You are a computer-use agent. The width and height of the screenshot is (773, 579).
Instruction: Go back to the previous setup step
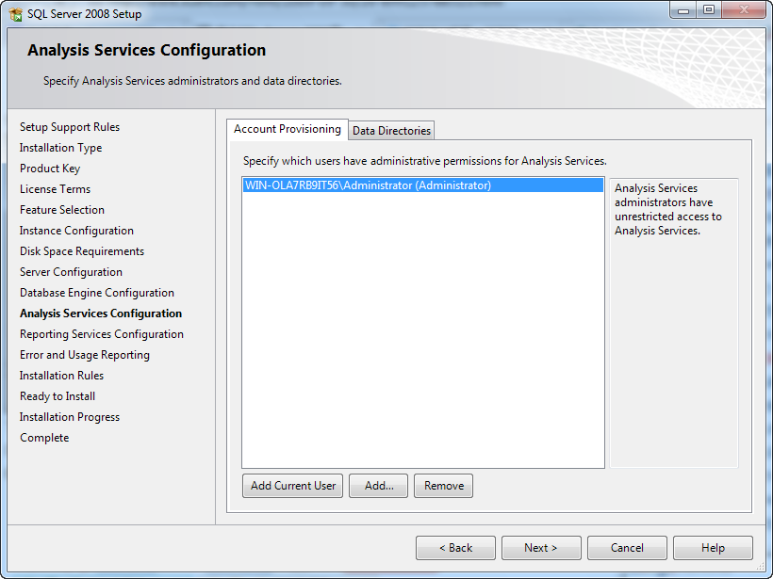(x=455, y=547)
